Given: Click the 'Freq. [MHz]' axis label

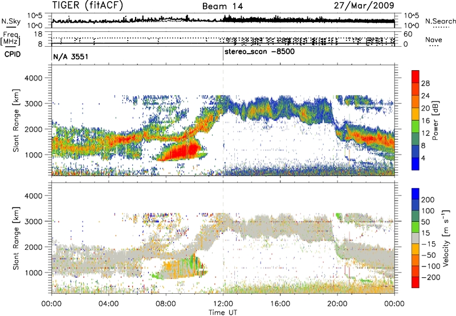Looking at the screenshot, I should click(10, 38).
